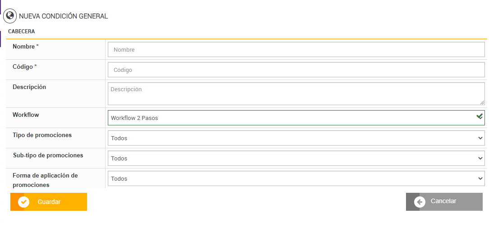Click the Nueva Condición General title
Image resolution: width=489 pixels, height=231 pixels.
63,16
